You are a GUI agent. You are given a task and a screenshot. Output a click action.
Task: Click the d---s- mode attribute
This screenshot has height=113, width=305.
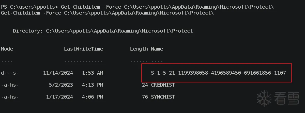click(x=10, y=73)
